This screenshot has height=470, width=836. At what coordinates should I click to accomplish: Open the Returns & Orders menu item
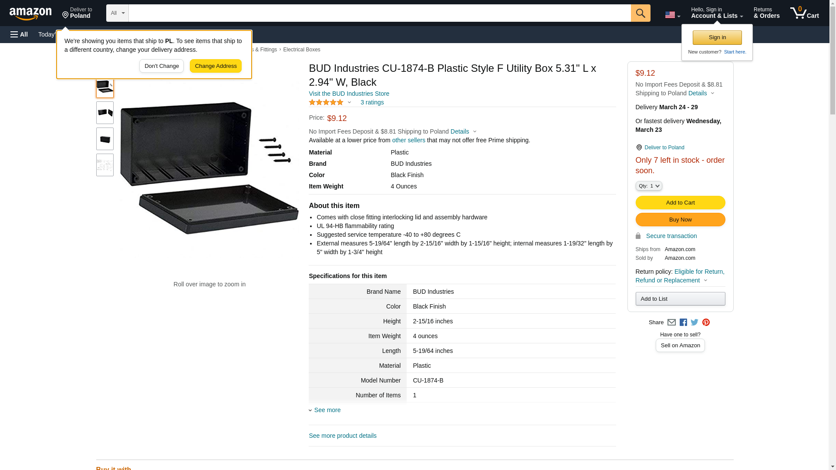(766, 13)
